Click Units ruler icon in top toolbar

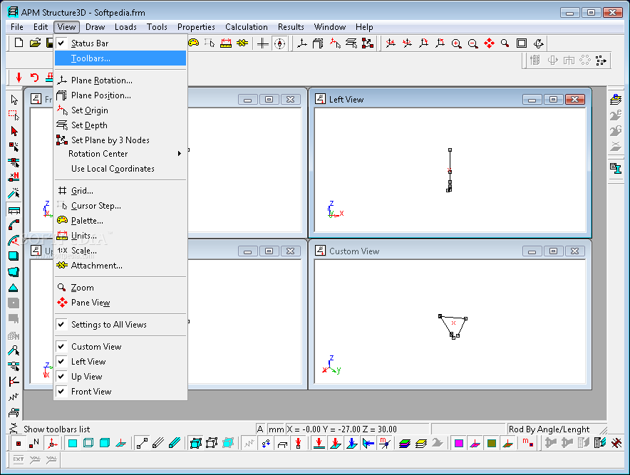point(226,43)
